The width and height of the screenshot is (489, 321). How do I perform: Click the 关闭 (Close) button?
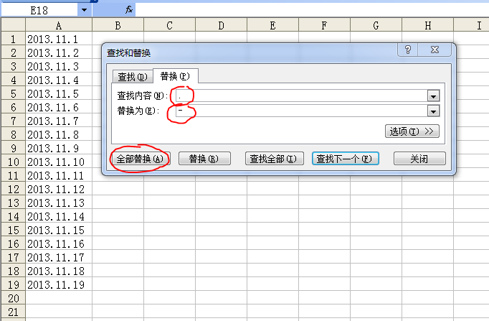[419, 159]
